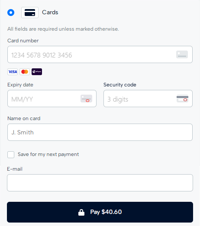
Task: Select the Cards payment radio button
Action: pyautogui.click(x=11, y=13)
